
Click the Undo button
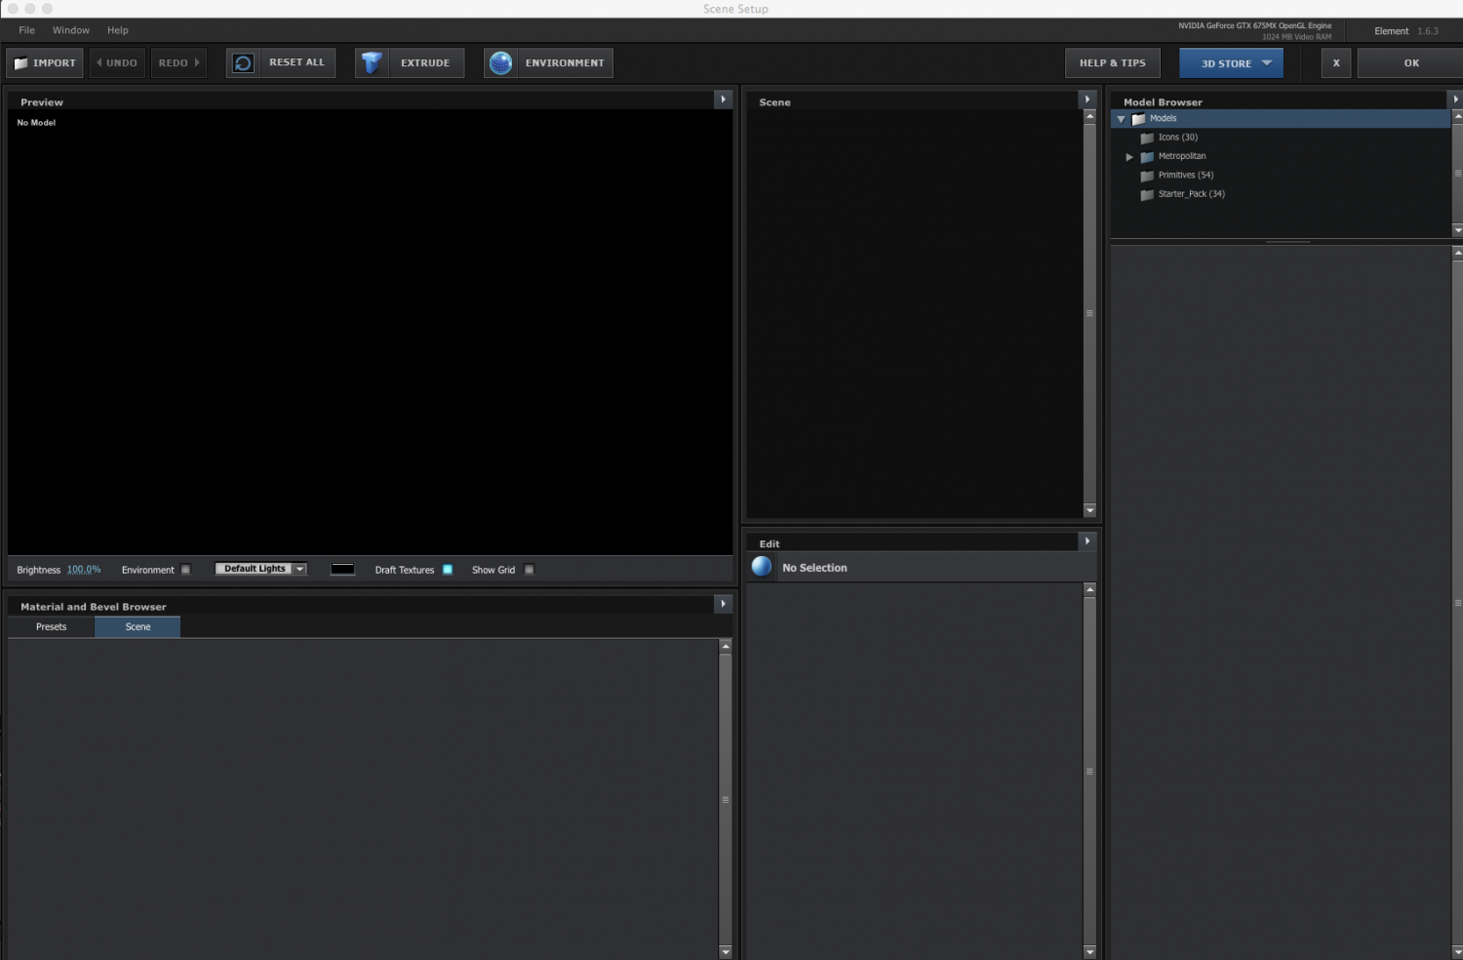(117, 62)
